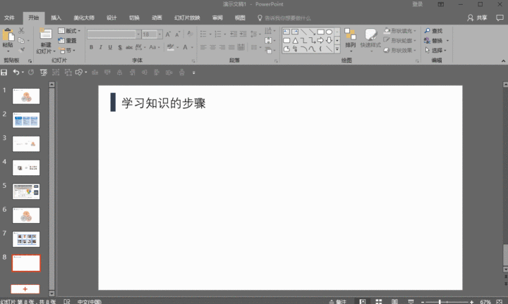Open the Shape Fill dropdown
Viewport: 508px width, 304px height.
(400, 31)
